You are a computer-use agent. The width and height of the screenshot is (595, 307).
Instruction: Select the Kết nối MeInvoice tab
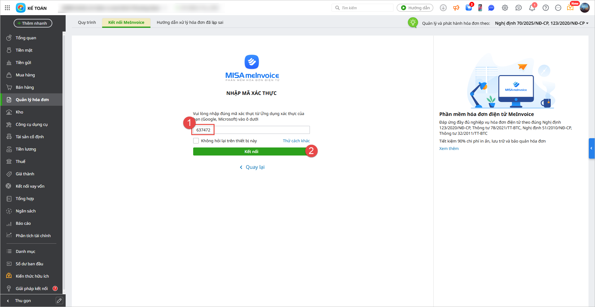[x=126, y=23]
